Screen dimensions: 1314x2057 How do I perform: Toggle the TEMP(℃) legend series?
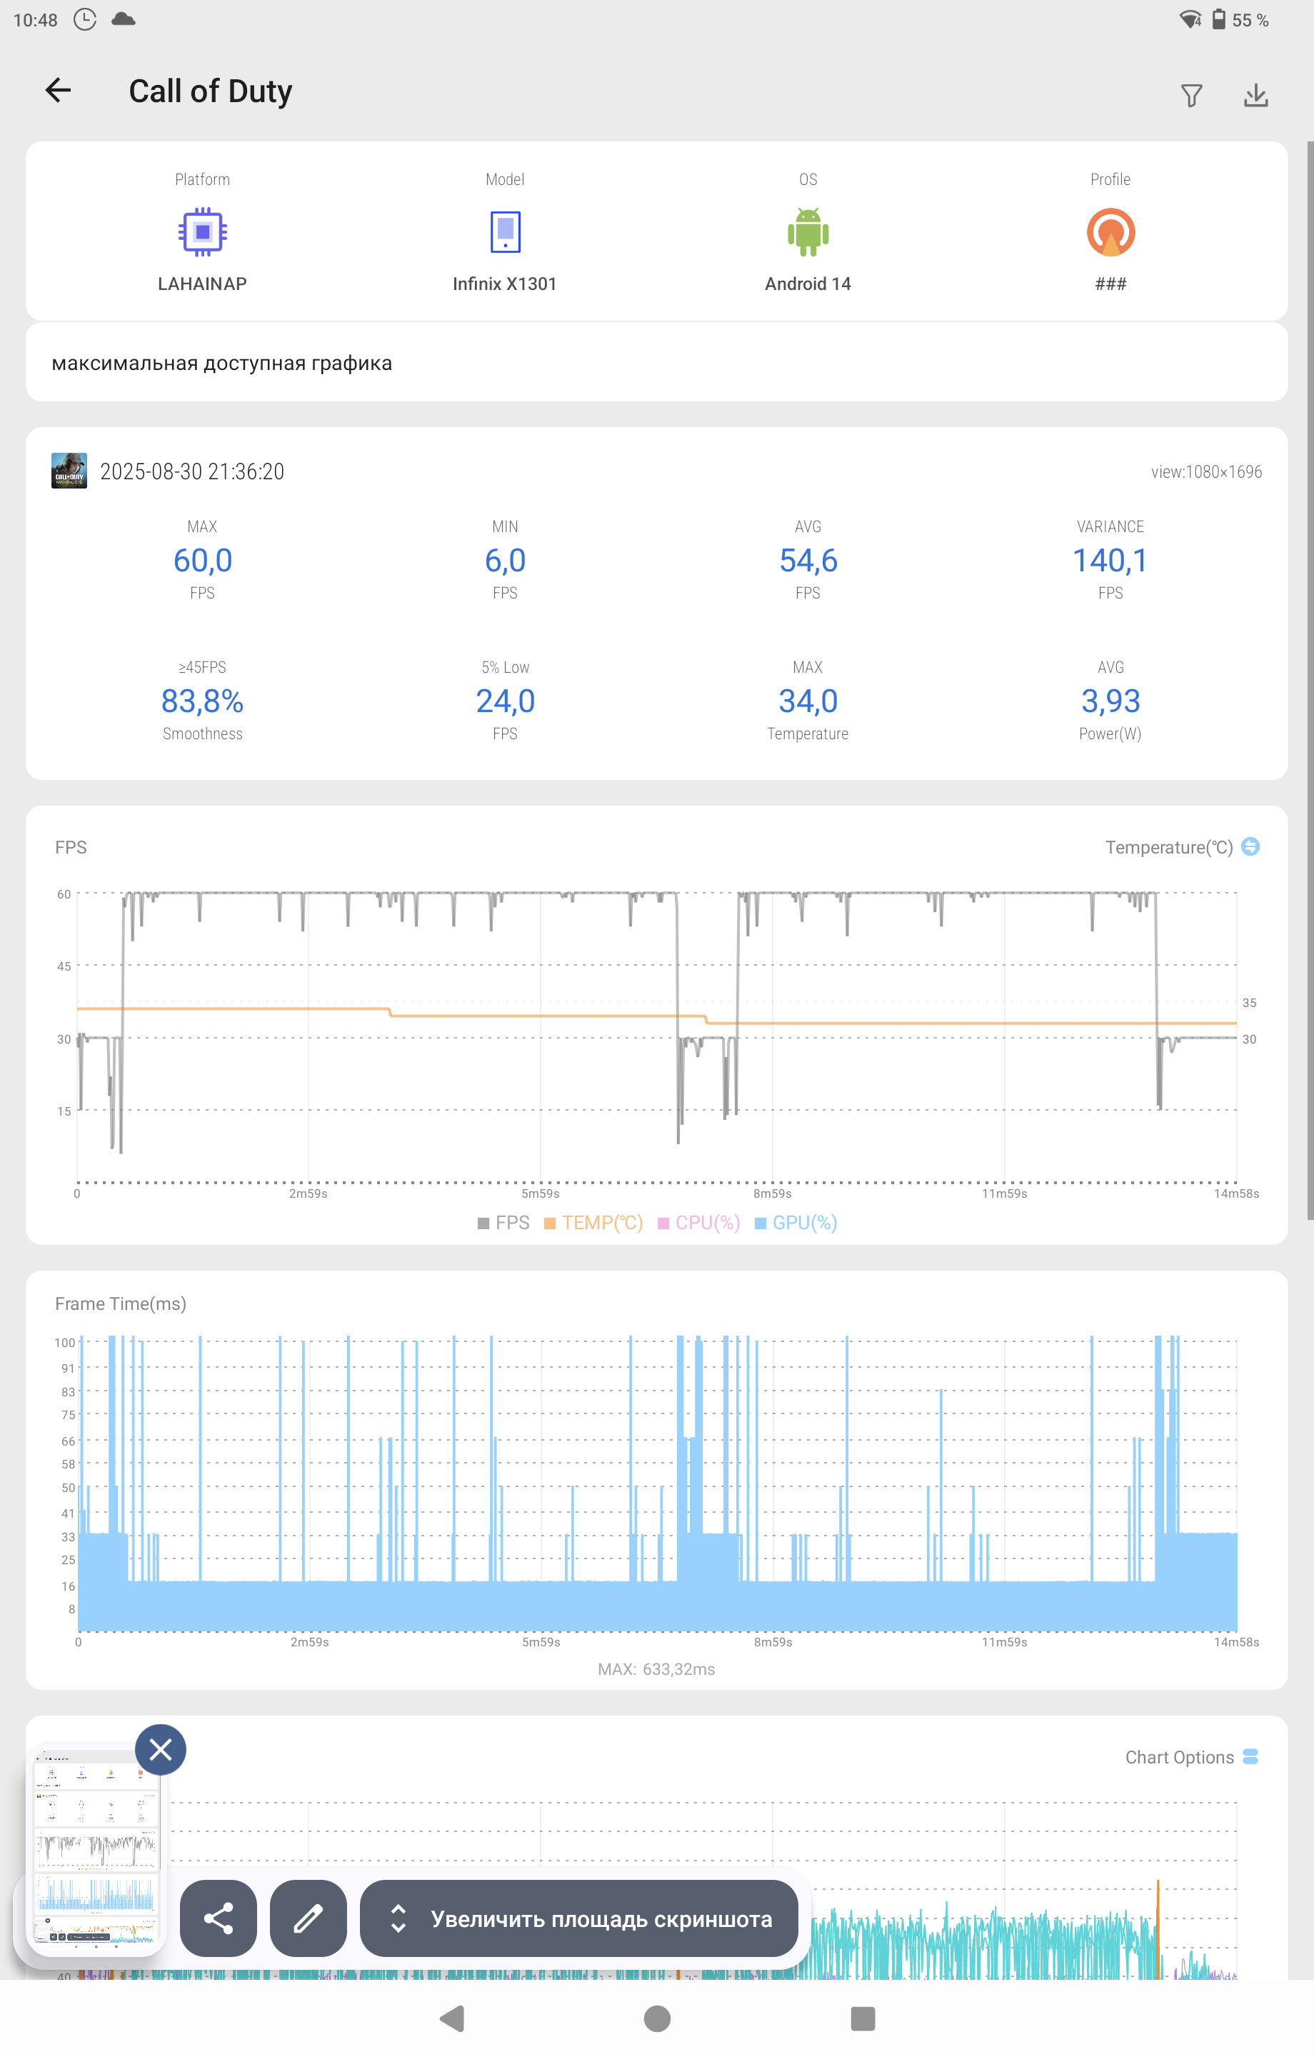[x=593, y=1222]
